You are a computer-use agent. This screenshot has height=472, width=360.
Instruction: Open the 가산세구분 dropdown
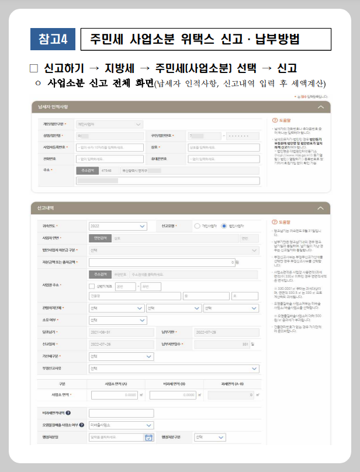click(121, 356)
